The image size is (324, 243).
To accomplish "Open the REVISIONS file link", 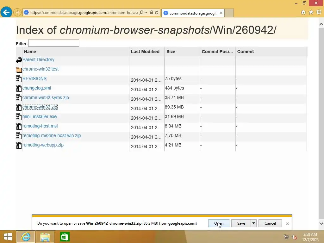I will tap(34, 78).
